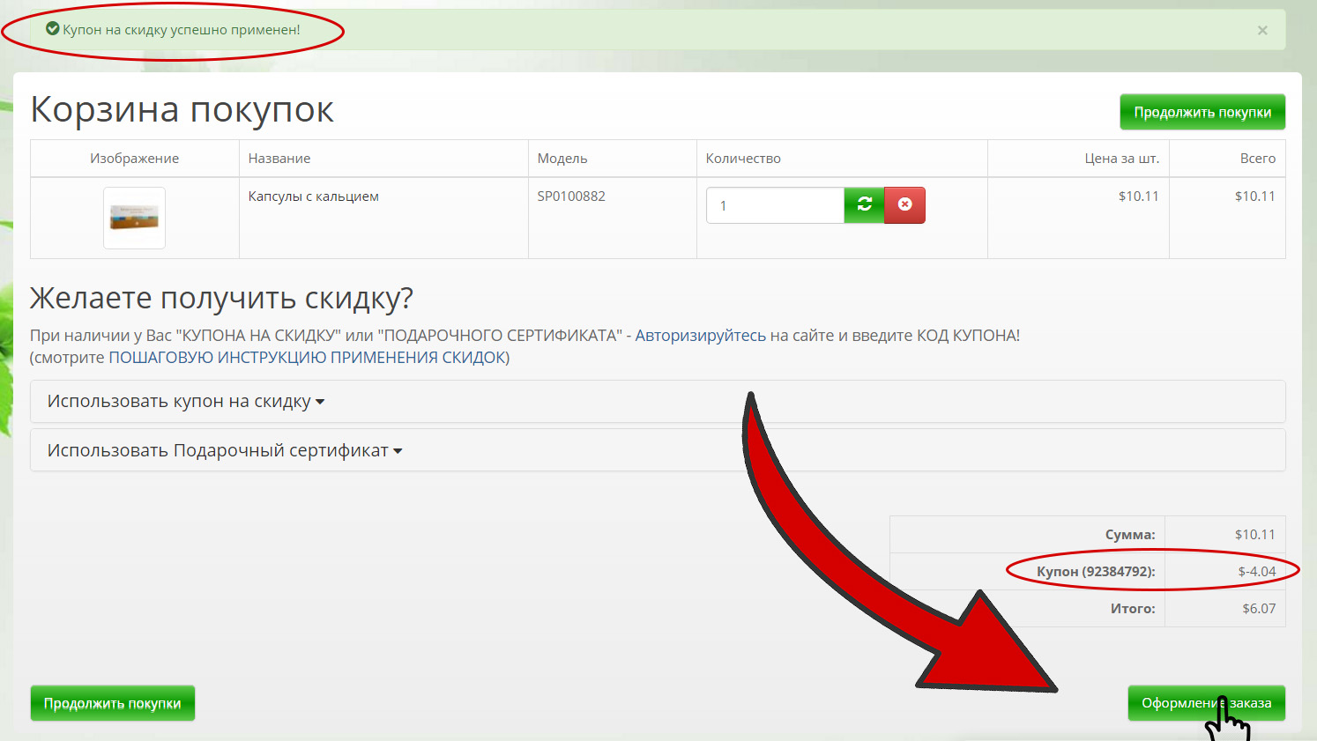
Task: Follow the 'Авторизируйтесь' link
Action: 700,336
